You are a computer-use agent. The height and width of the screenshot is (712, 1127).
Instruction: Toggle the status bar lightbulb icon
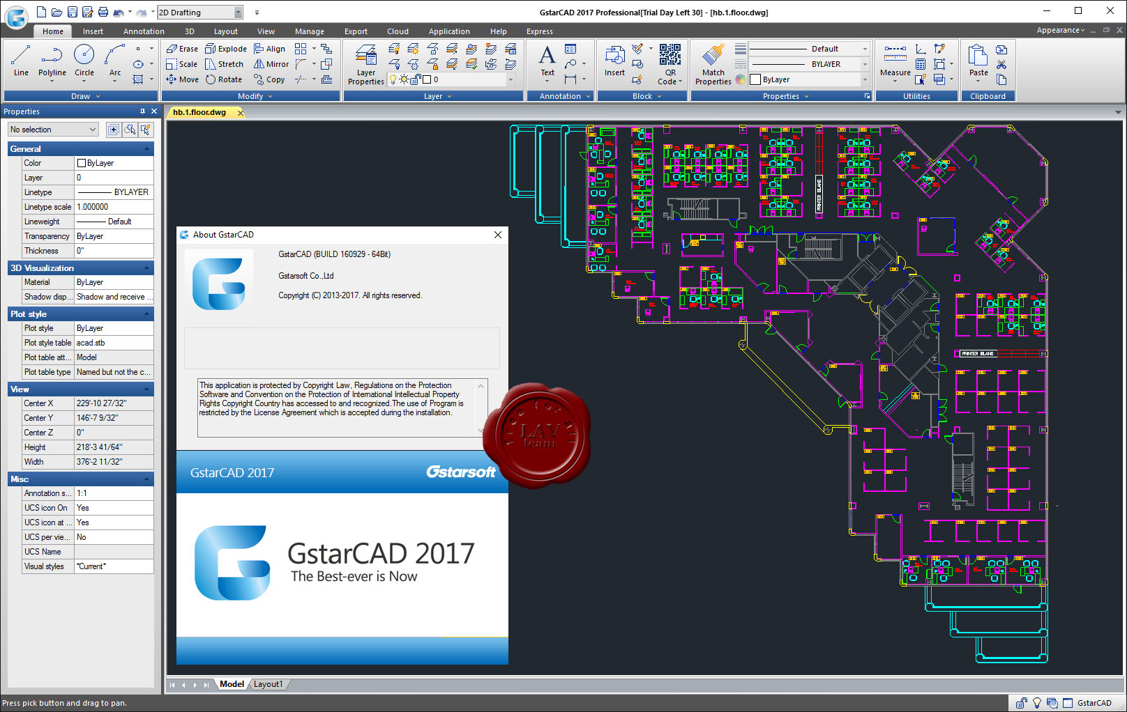1037,703
